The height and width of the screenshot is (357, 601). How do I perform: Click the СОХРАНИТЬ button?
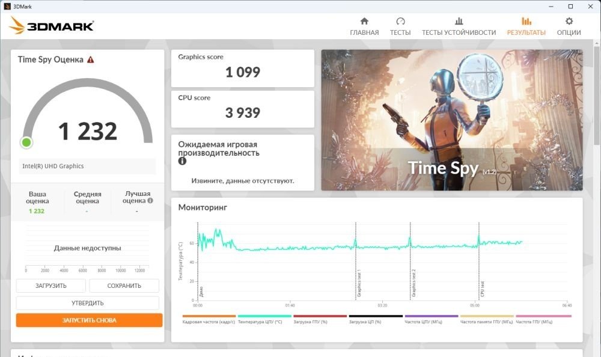124,285
